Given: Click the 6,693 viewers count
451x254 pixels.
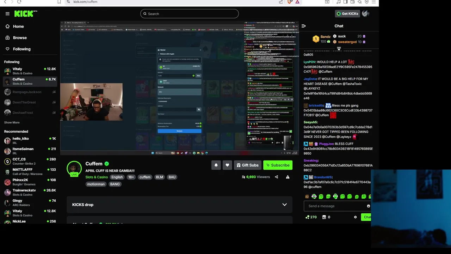Looking at the screenshot, I should coord(256,177).
